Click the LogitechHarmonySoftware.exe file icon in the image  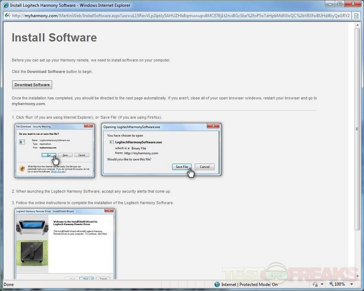click(x=111, y=142)
